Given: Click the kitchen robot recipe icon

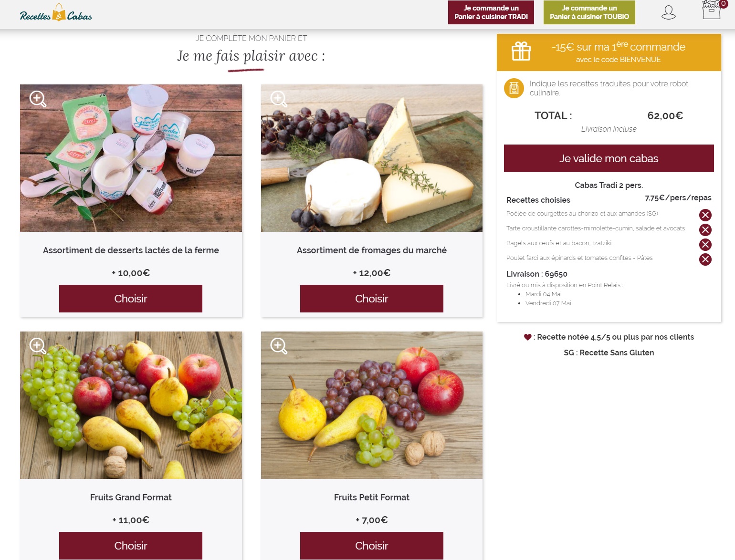Looking at the screenshot, I should point(514,88).
